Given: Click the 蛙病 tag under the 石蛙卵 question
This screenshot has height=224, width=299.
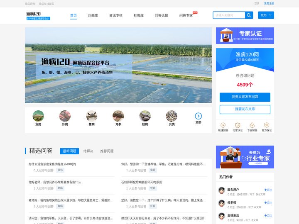Looking at the screenshot, I should 153,188.
